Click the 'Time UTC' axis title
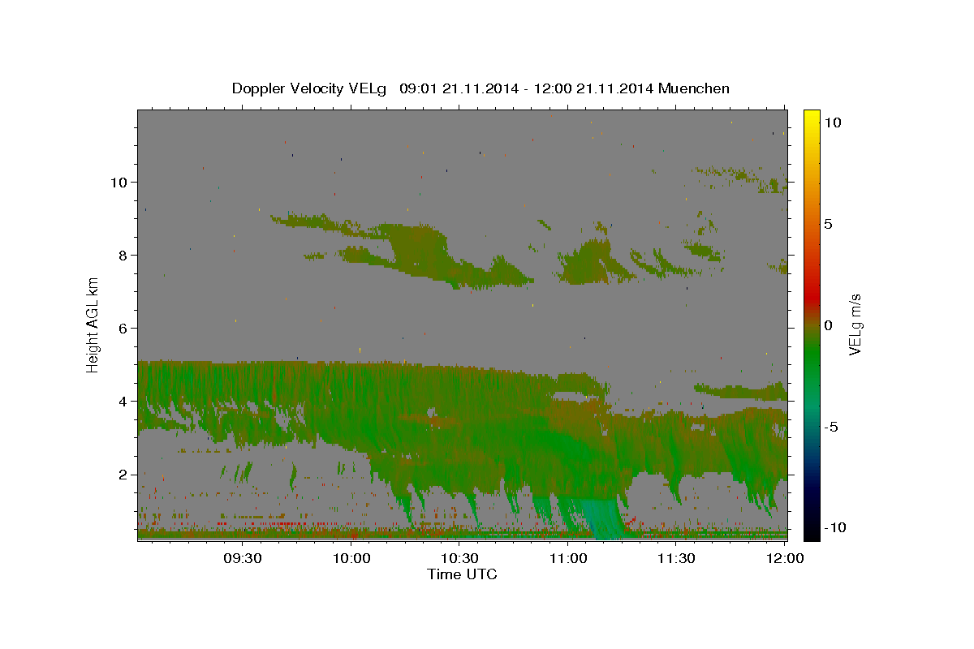The height and width of the screenshot is (649, 974). pyautogui.click(x=462, y=574)
